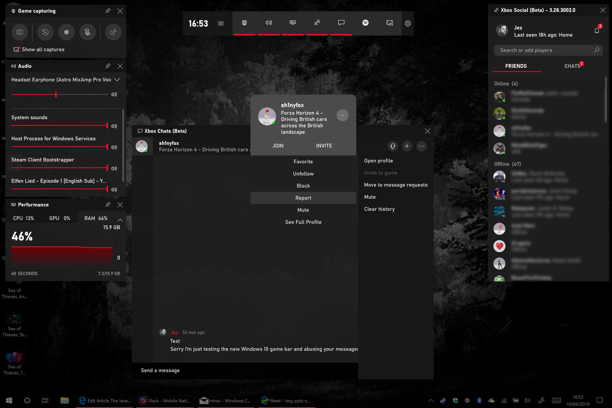Toggle Game Bar record button
This screenshot has width=612, height=408.
click(66, 32)
